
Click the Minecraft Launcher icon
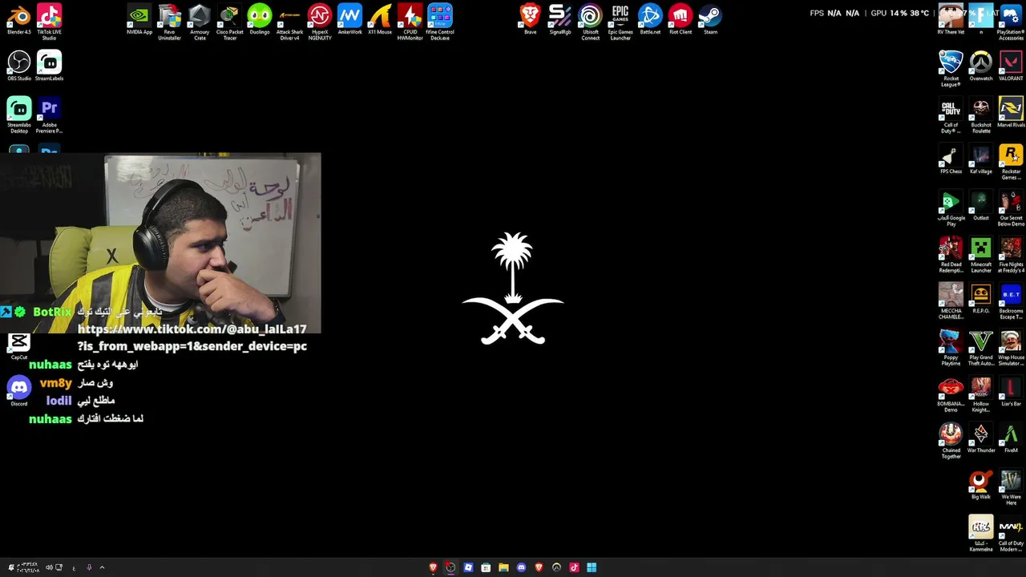point(981,255)
